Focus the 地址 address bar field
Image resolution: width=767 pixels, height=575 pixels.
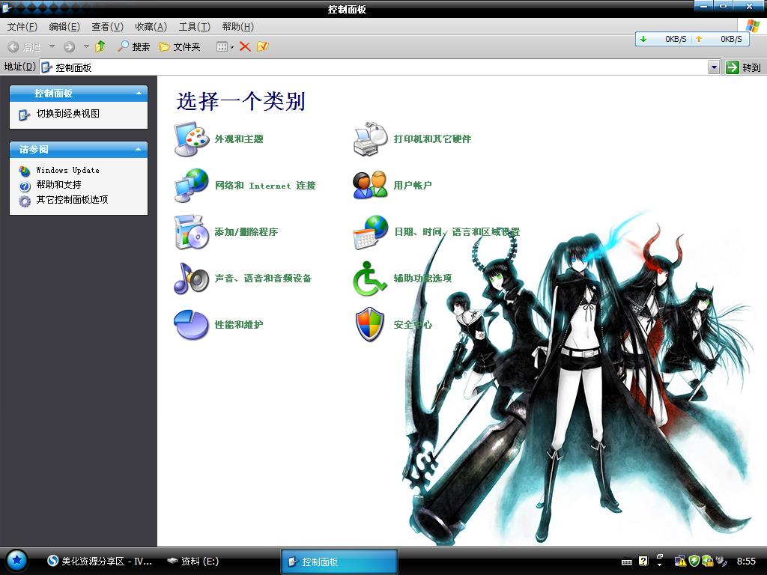(x=375, y=67)
